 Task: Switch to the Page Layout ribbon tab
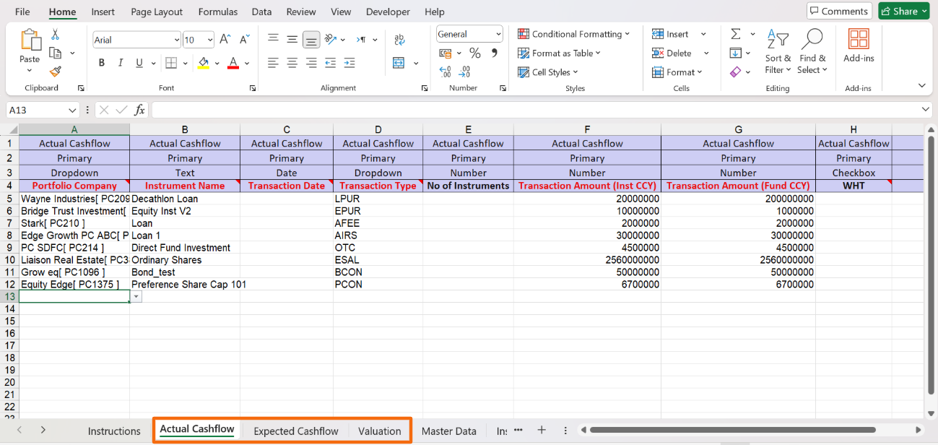157,12
